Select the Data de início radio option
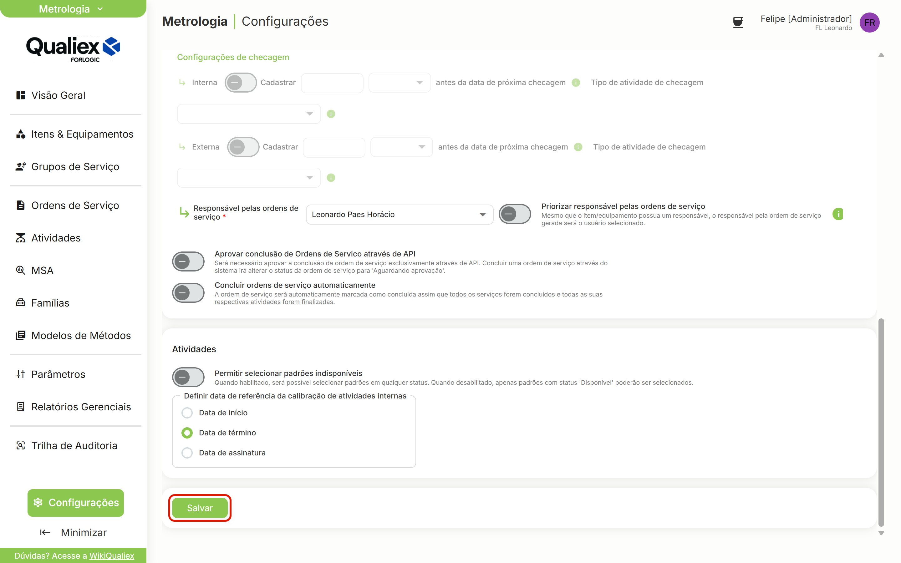The image size is (901, 563). (x=187, y=413)
